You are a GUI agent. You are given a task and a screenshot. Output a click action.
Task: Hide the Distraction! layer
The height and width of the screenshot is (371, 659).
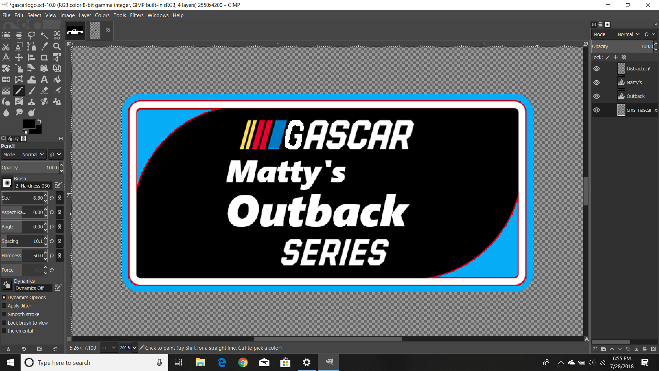tap(597, 69)
